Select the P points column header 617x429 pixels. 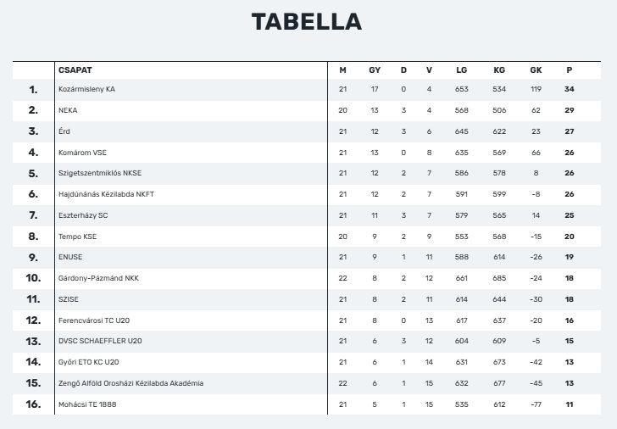570,70
